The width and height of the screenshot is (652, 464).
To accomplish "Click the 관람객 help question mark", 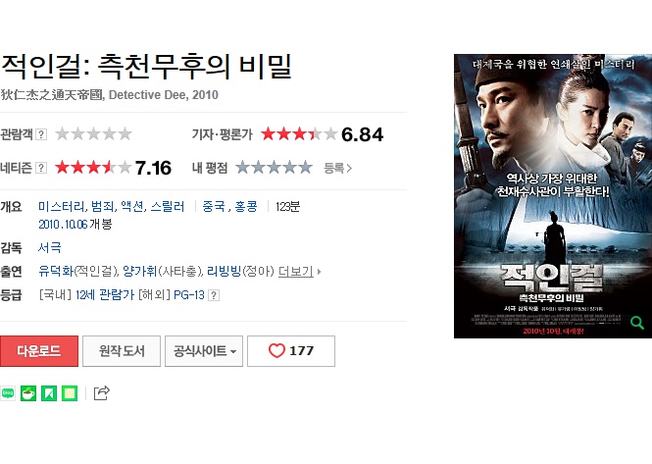I will (x=41, y=134).
